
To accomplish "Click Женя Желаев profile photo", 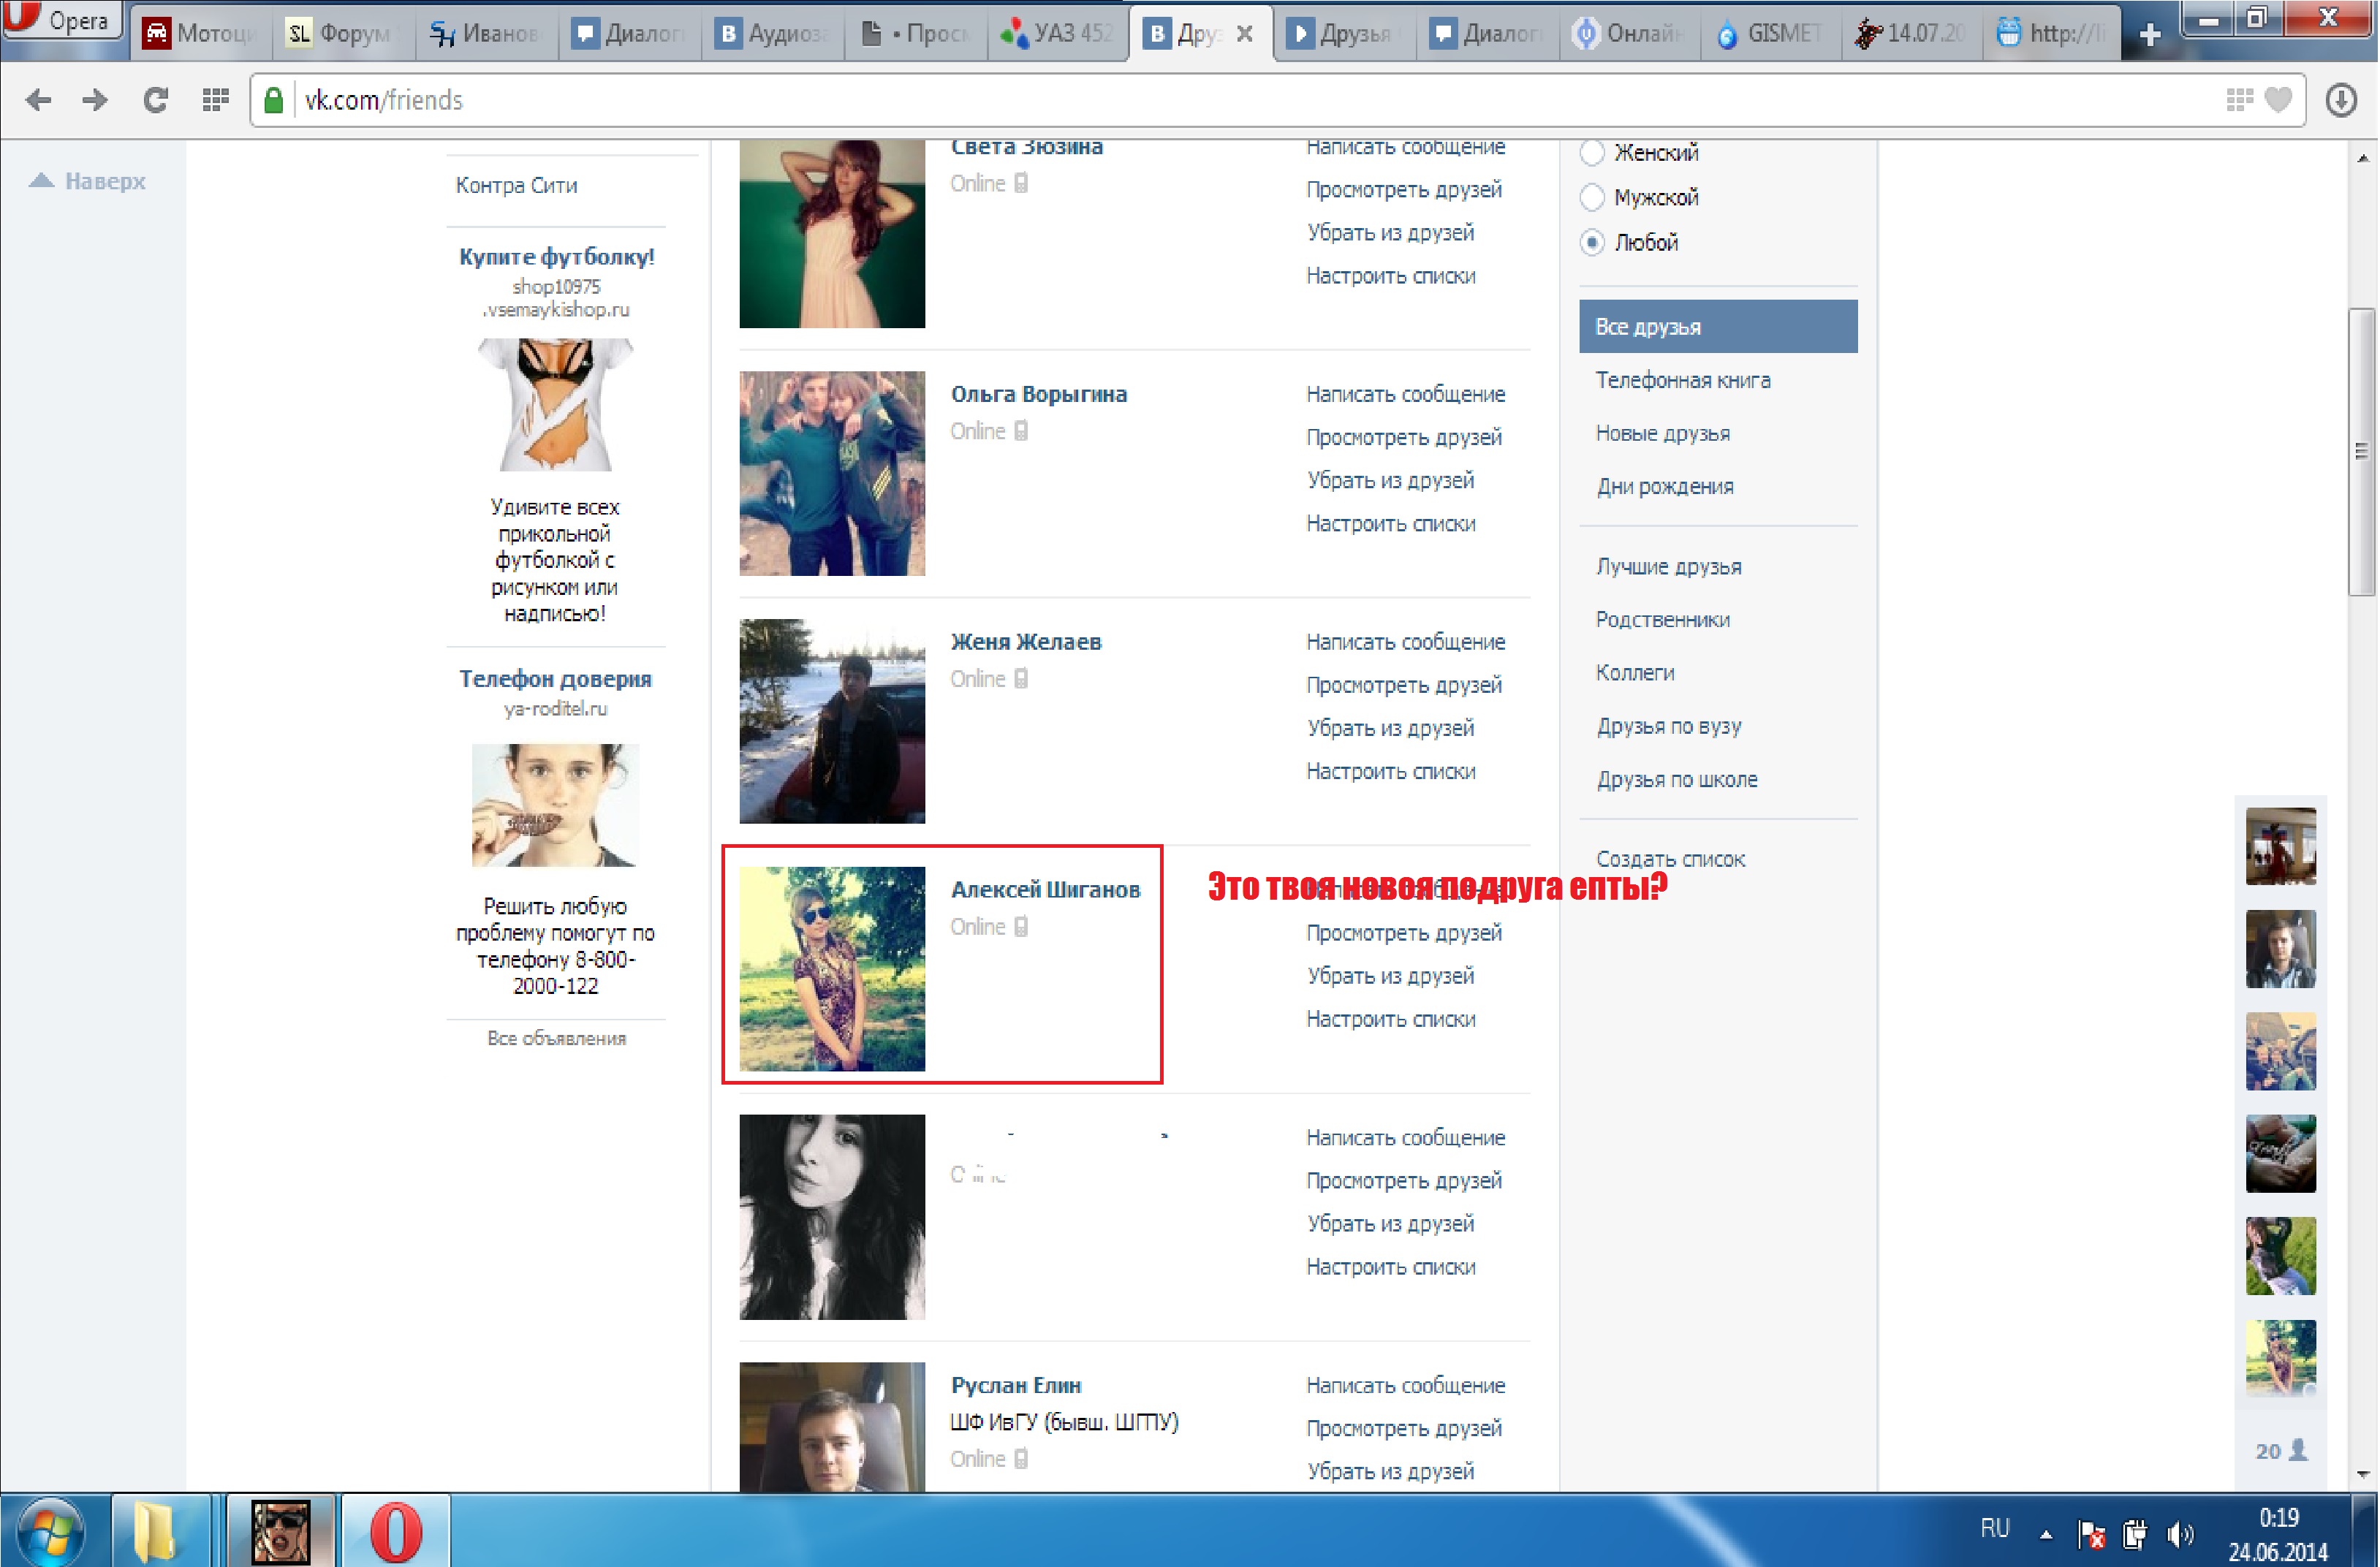I will click(832, 721).
